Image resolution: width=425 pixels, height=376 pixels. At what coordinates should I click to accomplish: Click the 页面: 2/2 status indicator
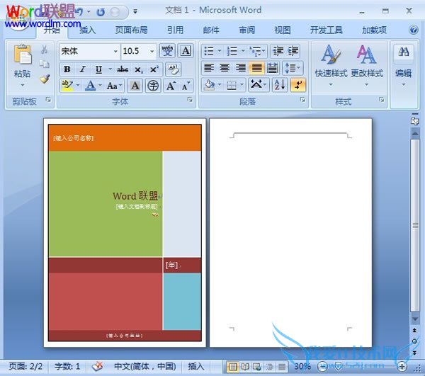[25, 367]
